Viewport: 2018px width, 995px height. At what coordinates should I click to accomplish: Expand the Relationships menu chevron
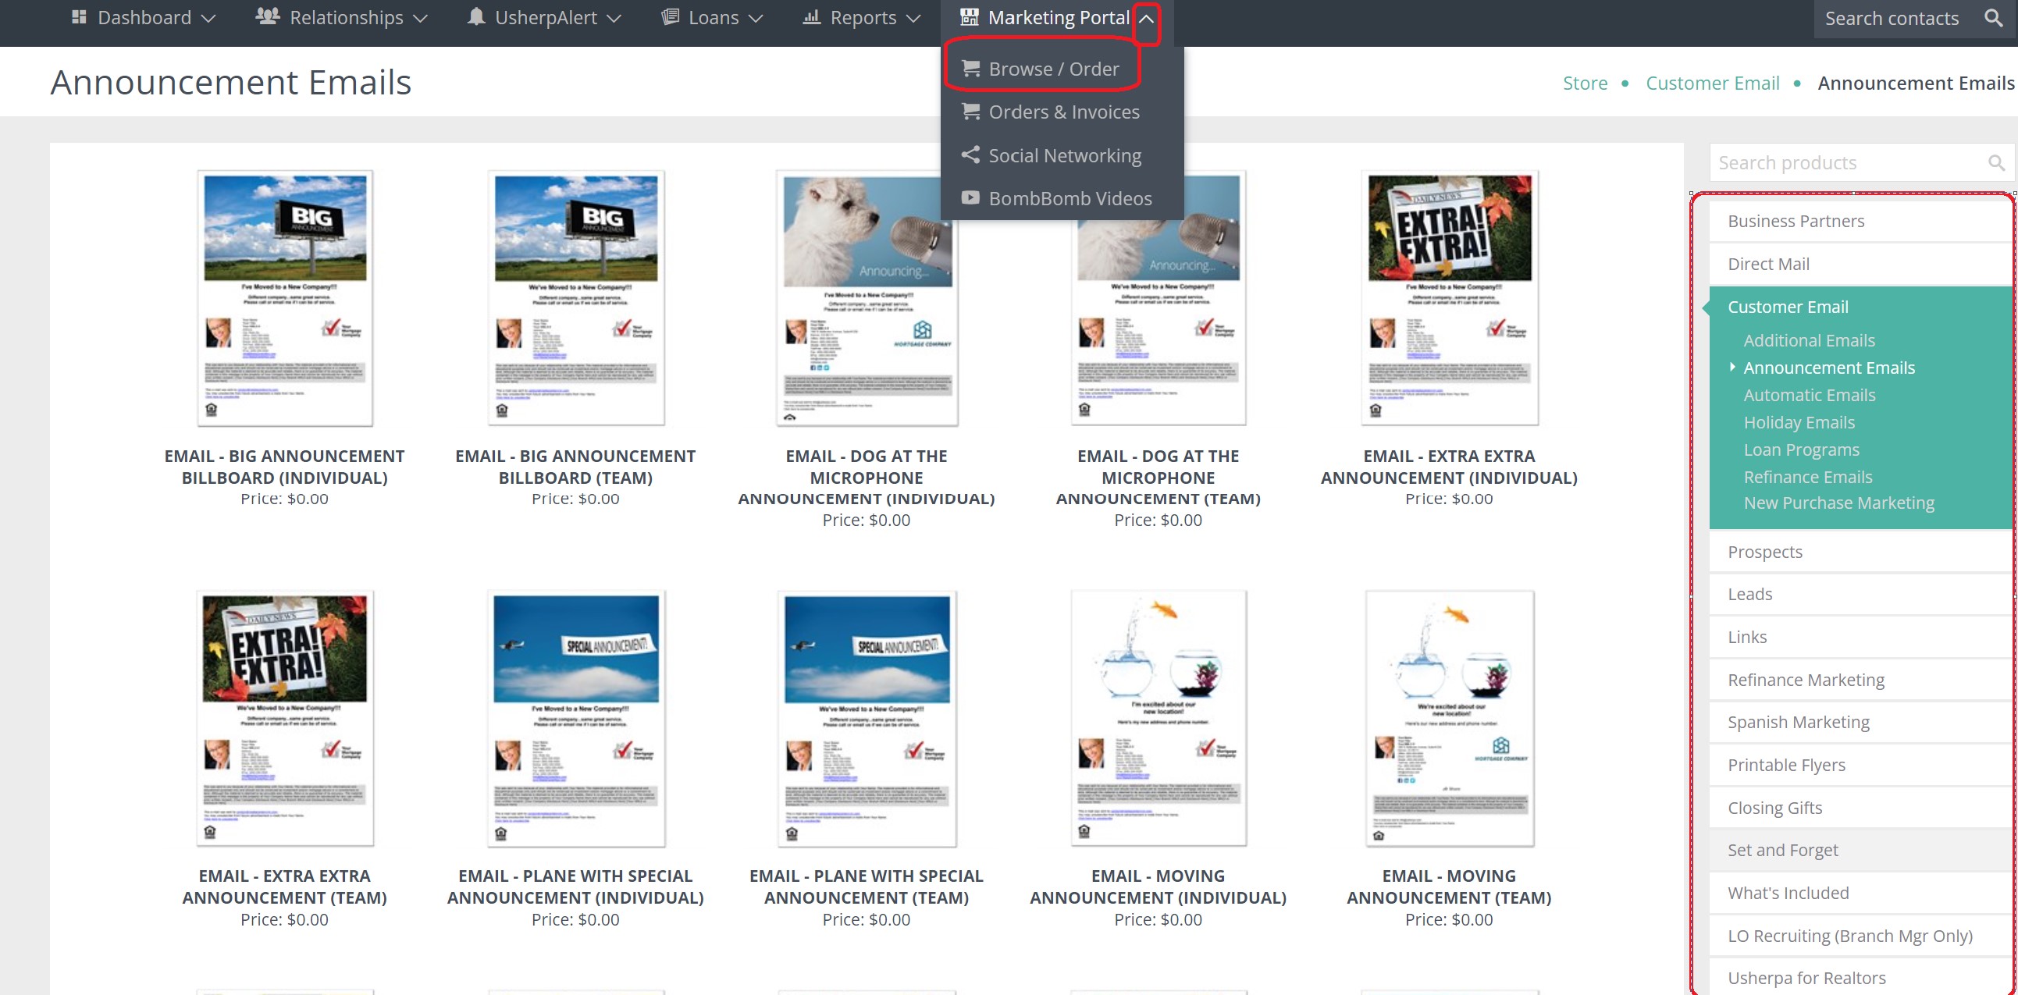pyautogui.click(x=421, y=19)
